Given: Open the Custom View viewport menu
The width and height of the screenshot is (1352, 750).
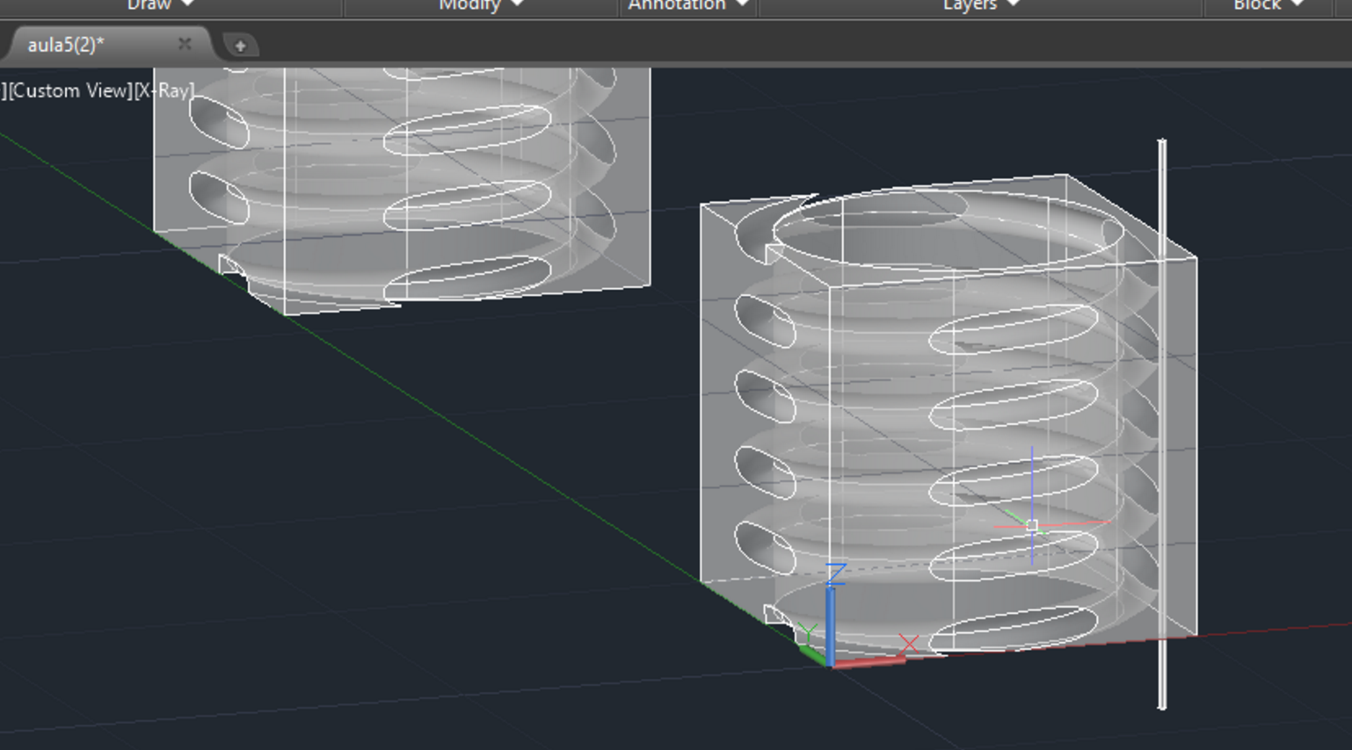Looking at the screenshot, I should pyautogui.click(x=70, y=90).
